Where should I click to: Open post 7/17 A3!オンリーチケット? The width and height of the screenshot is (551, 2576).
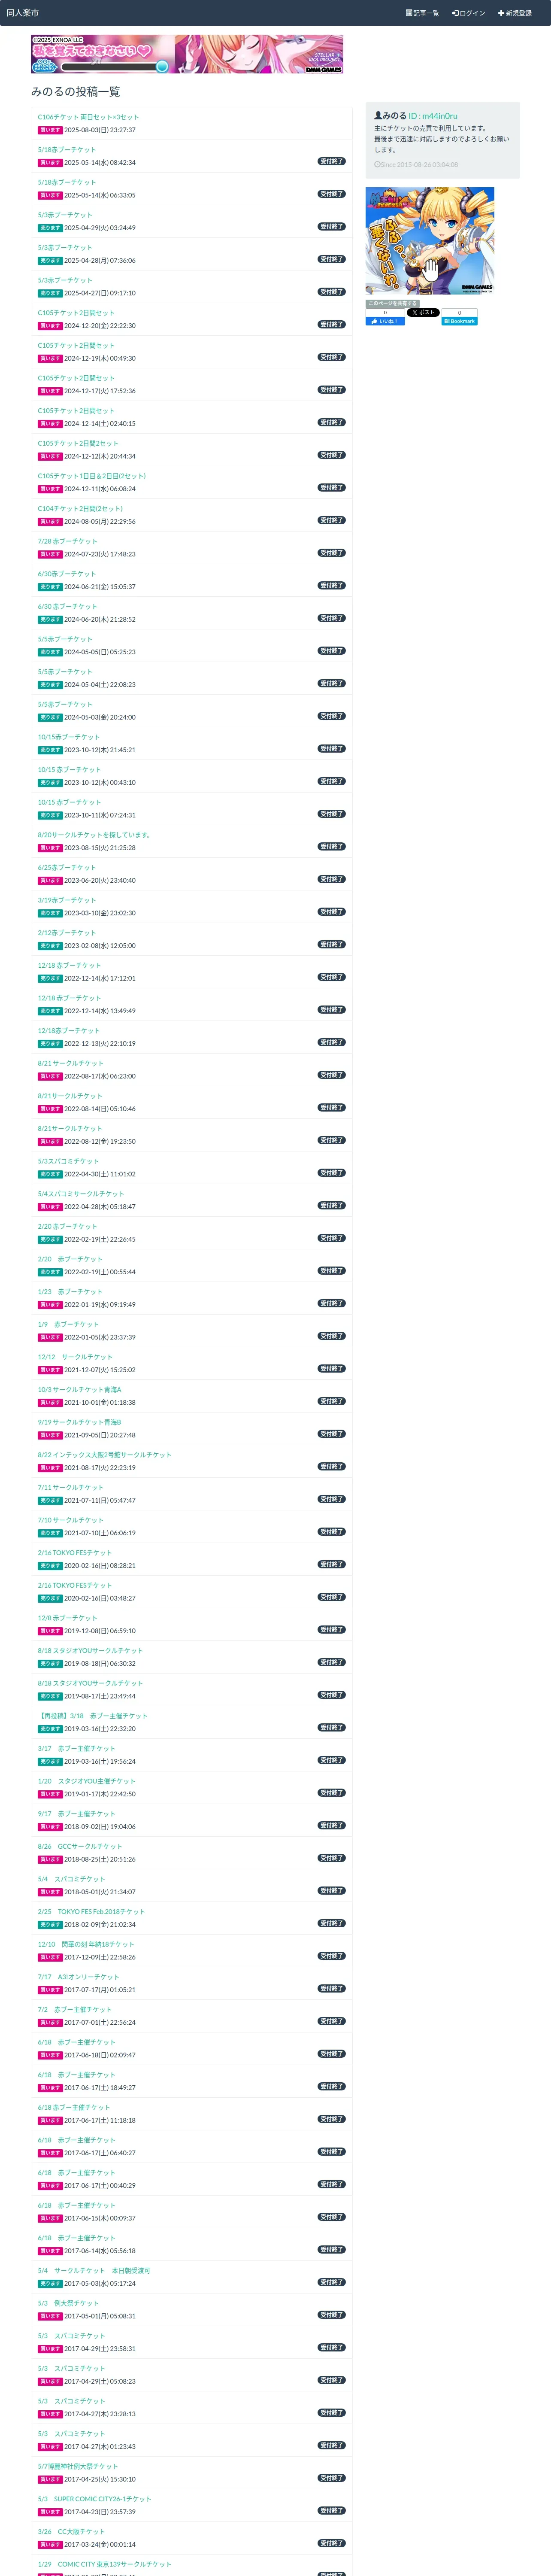78,1976
